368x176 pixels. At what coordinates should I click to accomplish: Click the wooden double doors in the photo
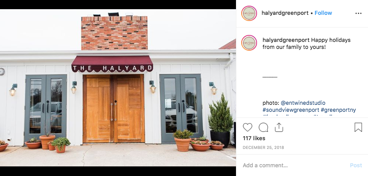point(114,108)
